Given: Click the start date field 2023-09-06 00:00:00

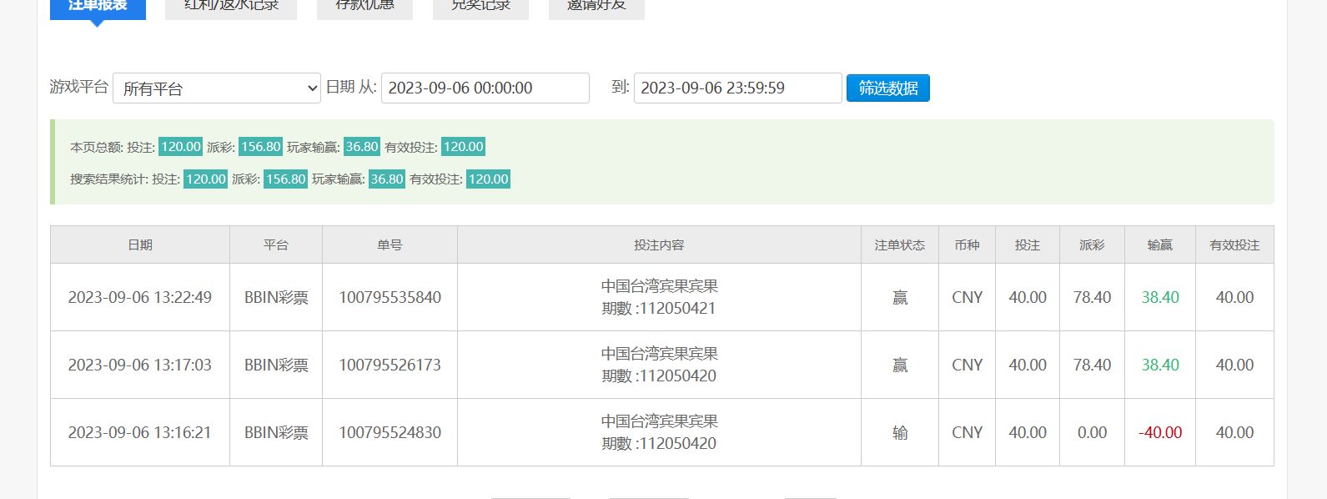Looking at the screenshot, I should pos(485,88).
